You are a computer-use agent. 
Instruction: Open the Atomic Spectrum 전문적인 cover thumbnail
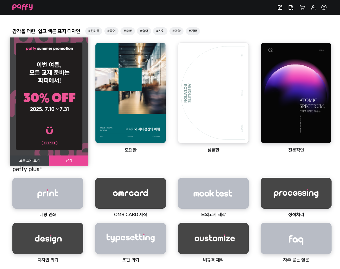[296, 93]
